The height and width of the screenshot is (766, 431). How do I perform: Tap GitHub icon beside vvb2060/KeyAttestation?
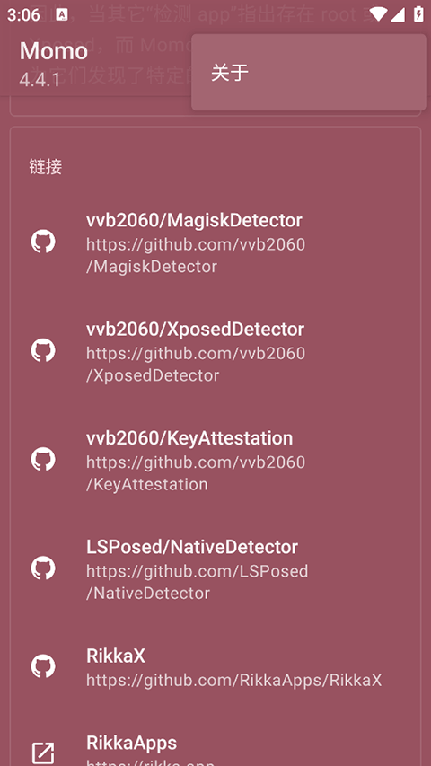coord(43,460)
